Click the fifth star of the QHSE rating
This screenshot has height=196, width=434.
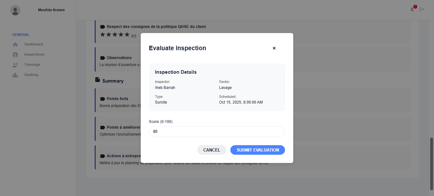point(126,34)
